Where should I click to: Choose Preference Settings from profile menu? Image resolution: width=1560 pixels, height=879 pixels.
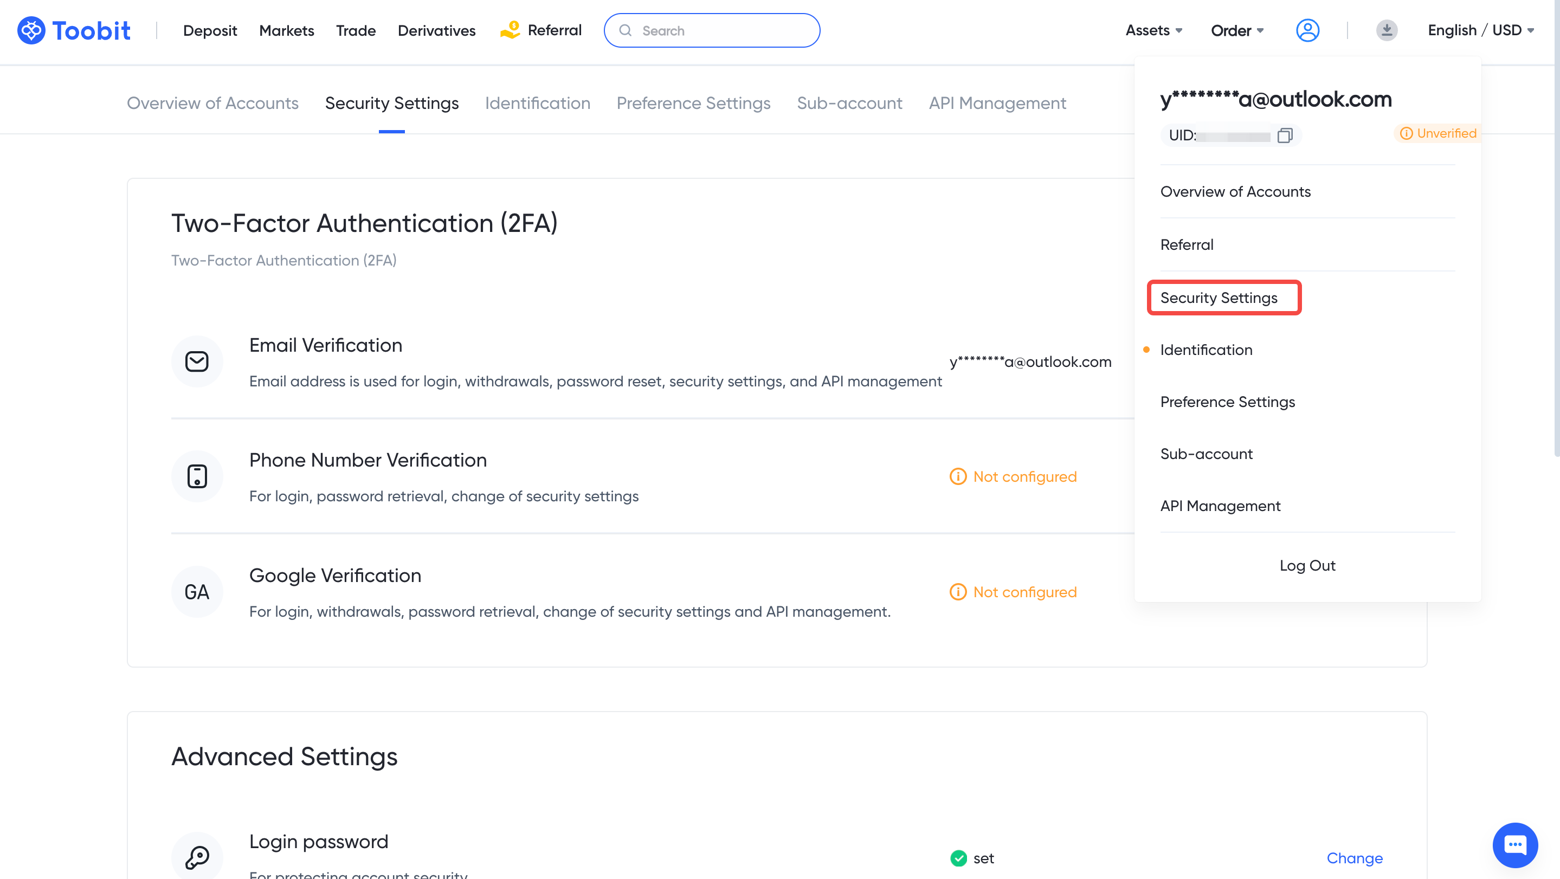tap(1227, 402)
